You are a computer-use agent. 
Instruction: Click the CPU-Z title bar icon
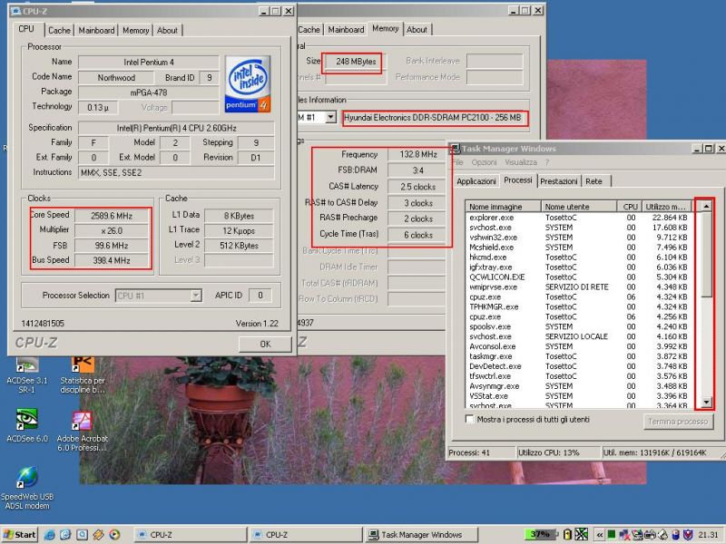click(15, 11)
